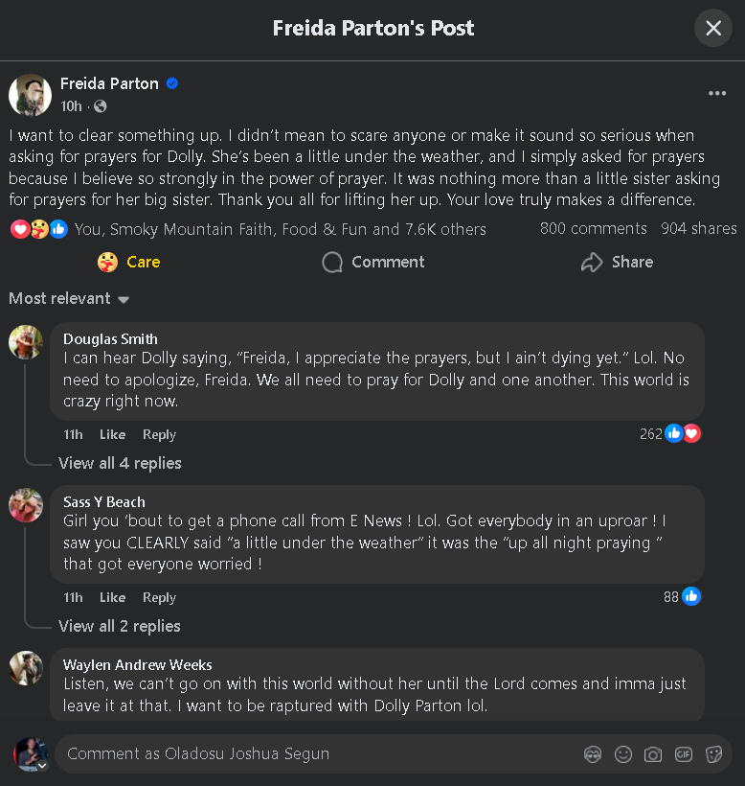Screen dimensions: 745x786
Task: Reply to Sass Y Beach's comment
Action: tap(159, 597)
